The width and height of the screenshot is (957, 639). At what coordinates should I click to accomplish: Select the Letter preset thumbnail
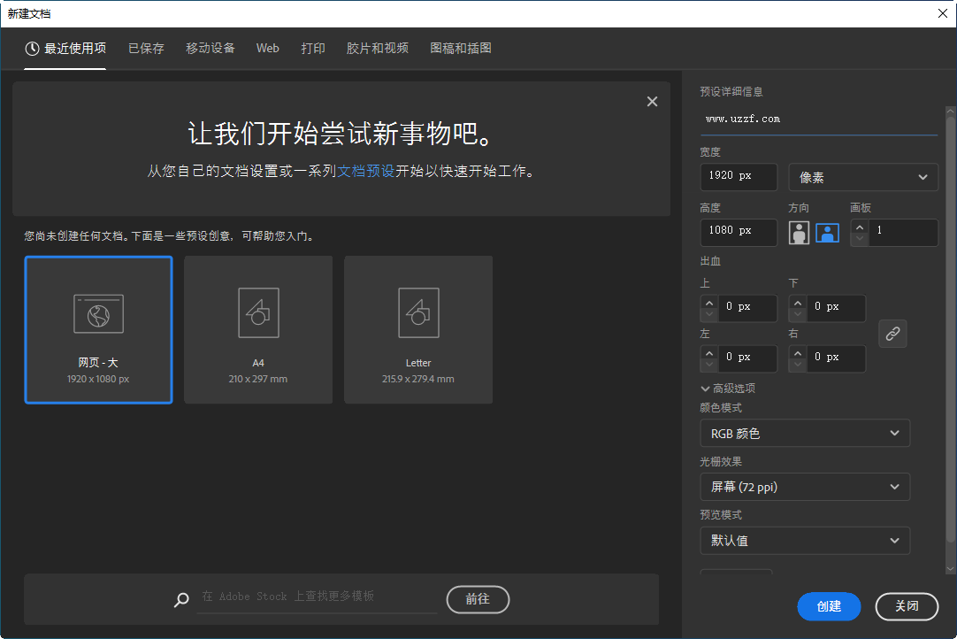[417, 329]
